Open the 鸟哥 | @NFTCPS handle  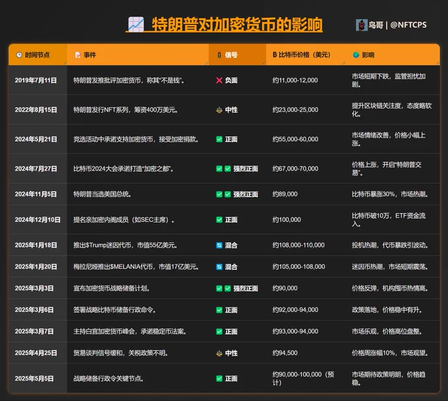[x=397, y=25]
